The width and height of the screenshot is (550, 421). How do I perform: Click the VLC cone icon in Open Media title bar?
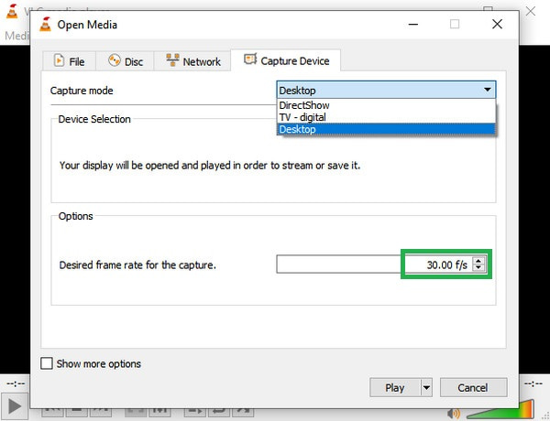pyautogui.click(x=43, y=25)
